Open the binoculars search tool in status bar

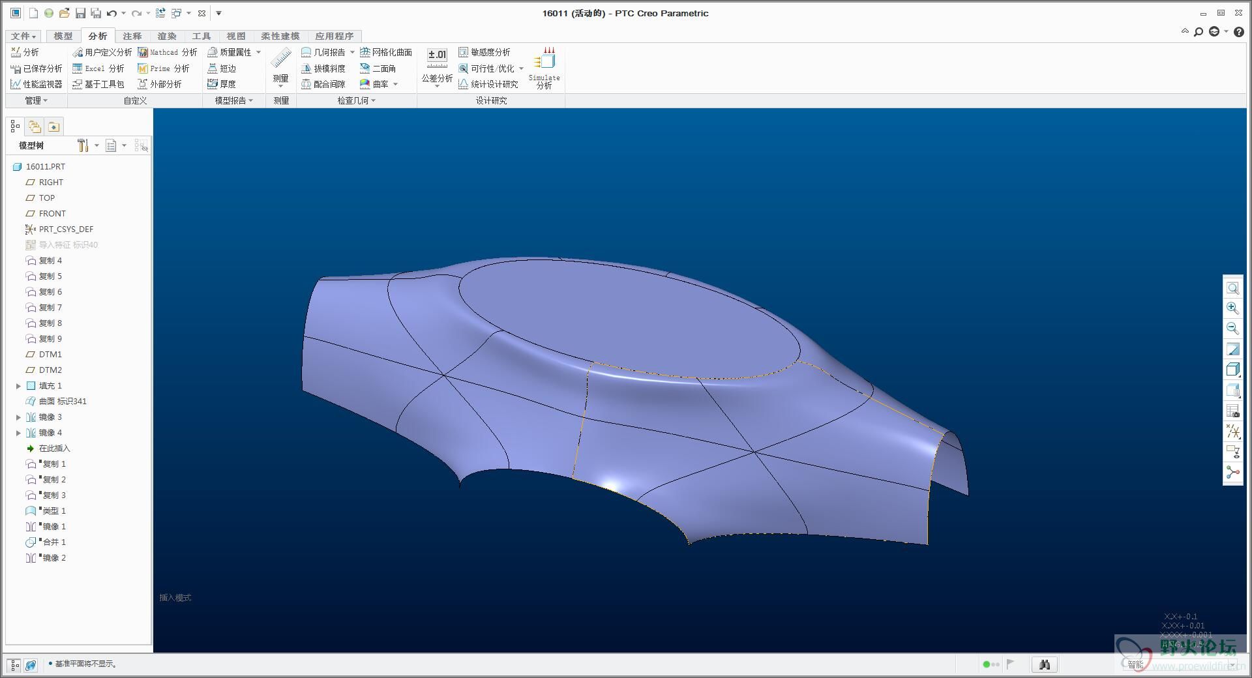(1045, 664)
